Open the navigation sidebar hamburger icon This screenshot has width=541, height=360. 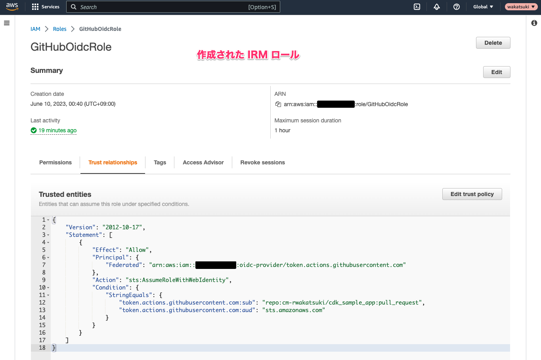[7, 23]
